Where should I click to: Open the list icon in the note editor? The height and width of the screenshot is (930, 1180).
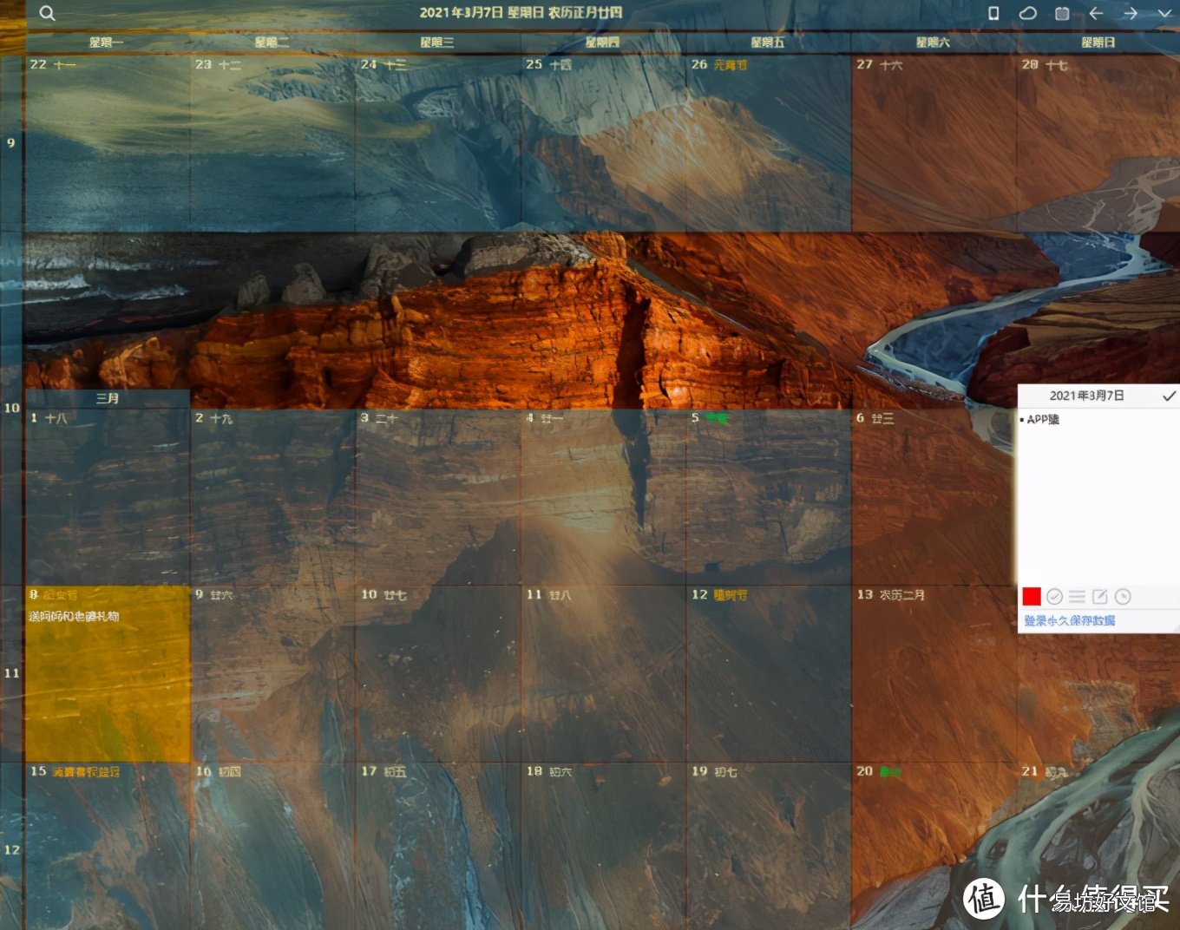pyautogui.click(x=1077, y=596)
